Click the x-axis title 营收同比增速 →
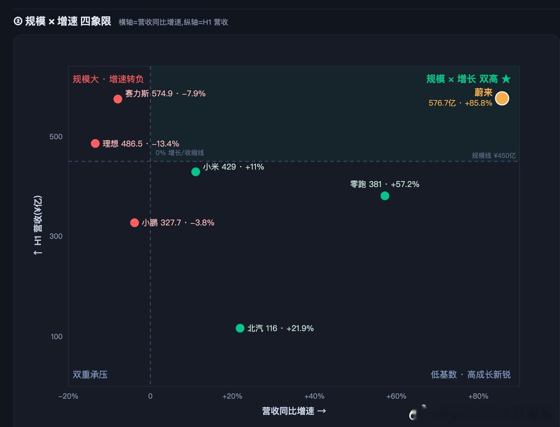Image resolution: width=560 pixels, height=427 pixels. [x=294, y=411]
